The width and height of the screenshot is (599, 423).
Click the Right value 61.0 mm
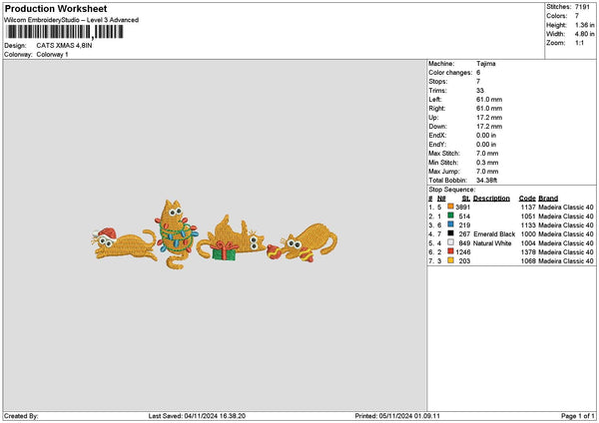[x=489, y=109]
